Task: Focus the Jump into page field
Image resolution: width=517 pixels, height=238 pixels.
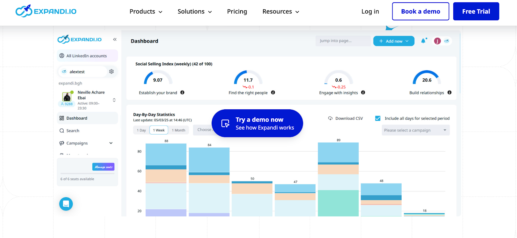Action: tap(343, 41)
